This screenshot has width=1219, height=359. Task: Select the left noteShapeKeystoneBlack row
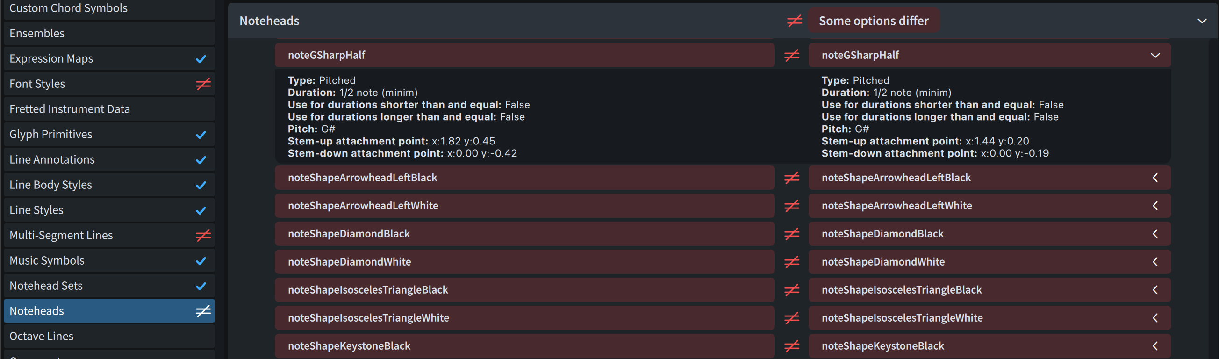tap(524, 346)
